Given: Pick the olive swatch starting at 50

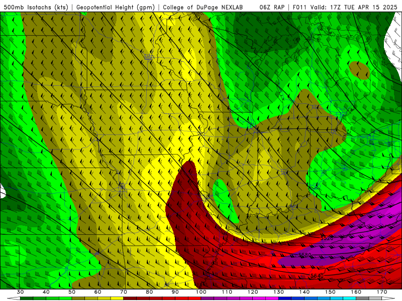Looking at the screenshot, I should pyautogui.click(x=78, y=298).
